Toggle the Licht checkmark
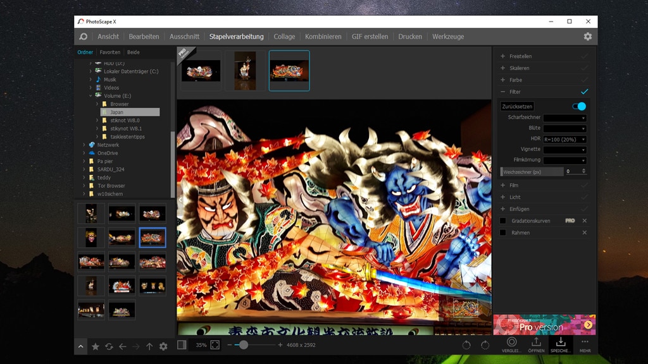The width and height of the screenshot is (648, 364). tap(584, 197)
